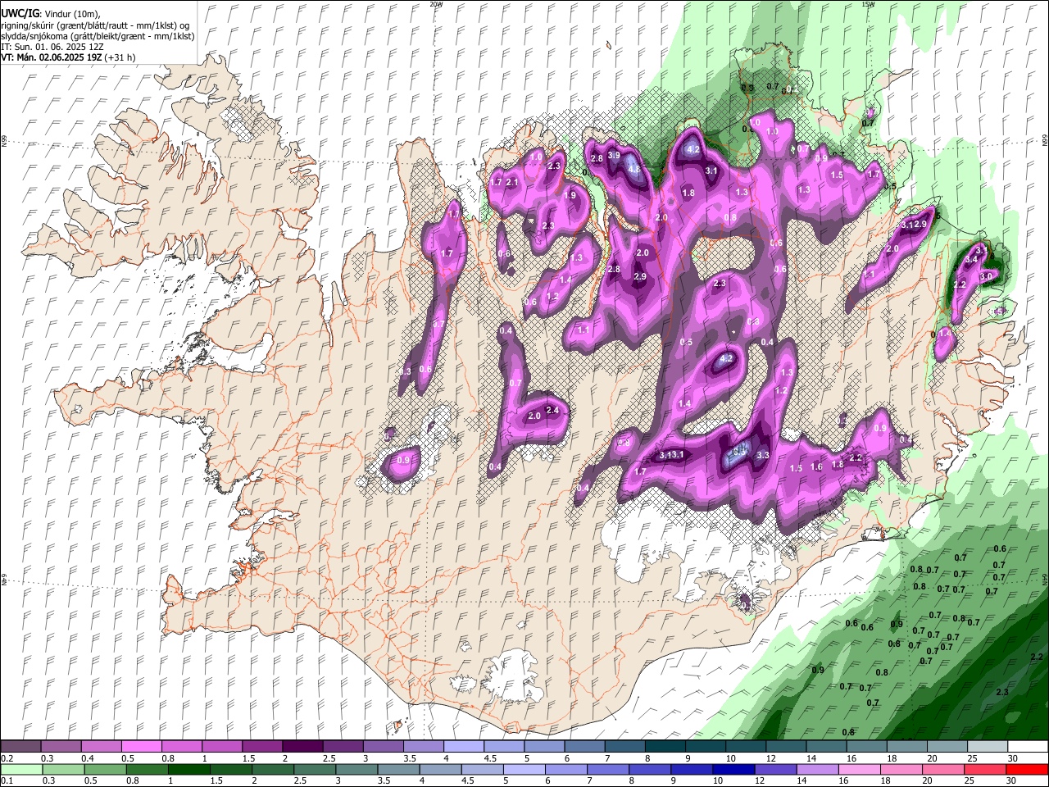Viewport: 1049px width, 787px height.
Task: Click the "UWC/IG: Vindur (10m)," title line
Action: [50, 14]
